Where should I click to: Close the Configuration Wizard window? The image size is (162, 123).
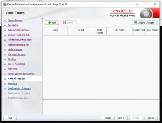[155, 4]
